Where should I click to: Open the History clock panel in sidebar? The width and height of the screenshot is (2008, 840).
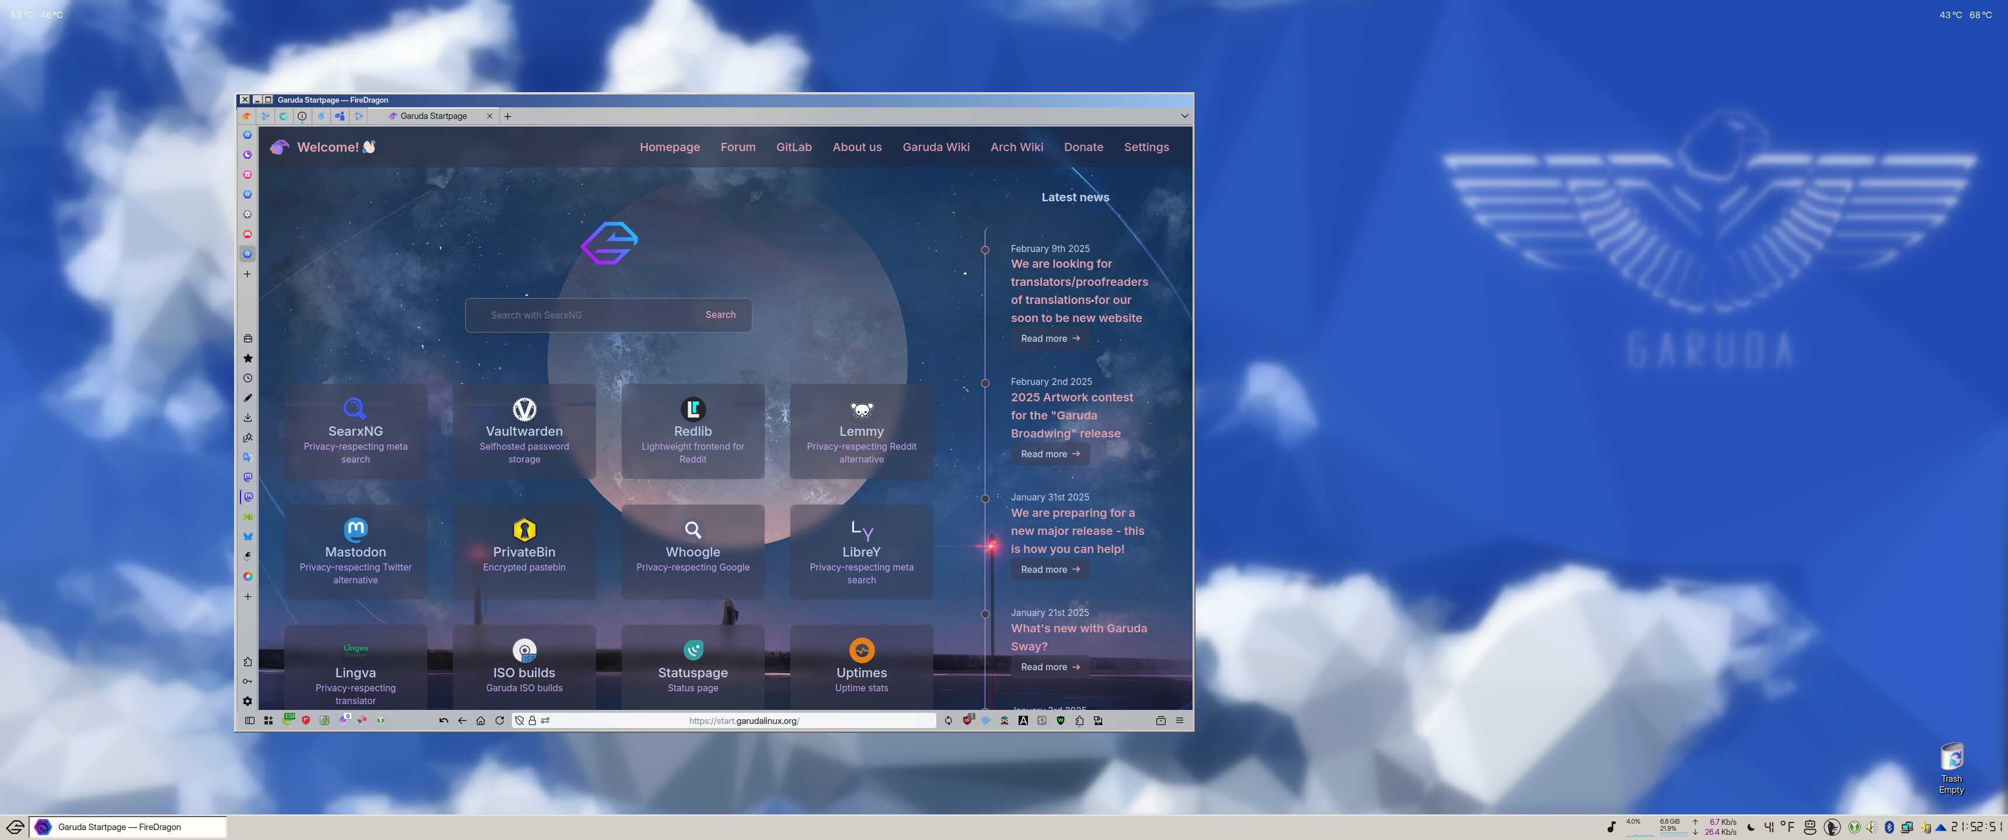click(248, 378)
